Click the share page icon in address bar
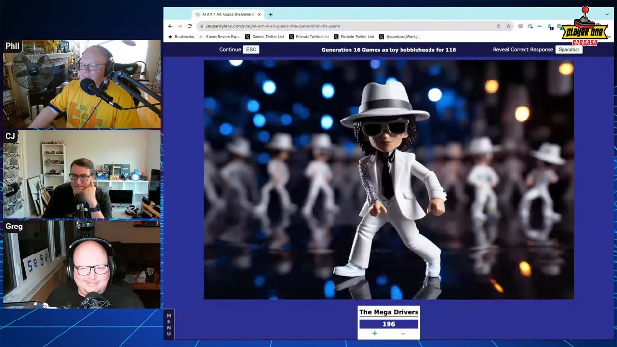 pyautogui.click(x=498, y=26)
